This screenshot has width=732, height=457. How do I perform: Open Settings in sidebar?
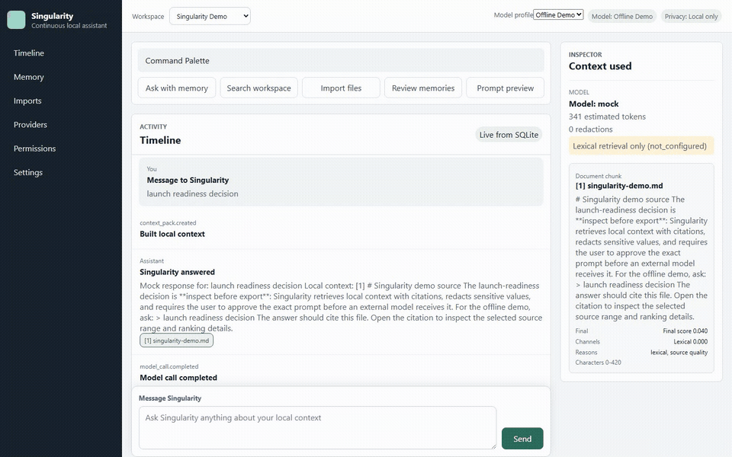28,172
